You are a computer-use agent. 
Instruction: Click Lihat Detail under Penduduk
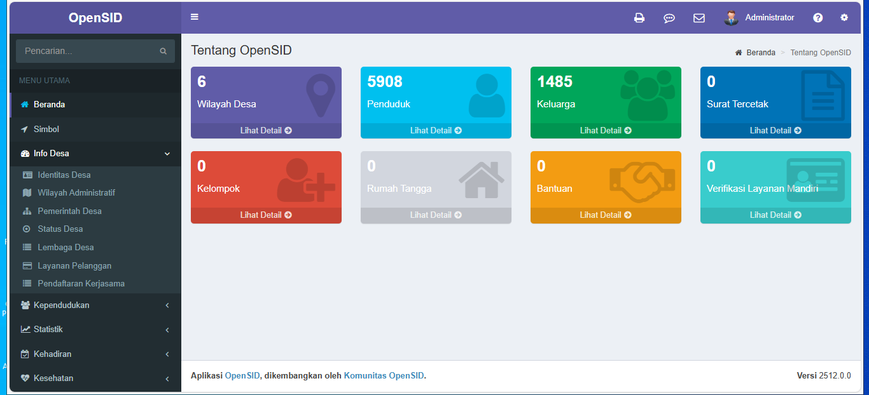coord(436,131)
